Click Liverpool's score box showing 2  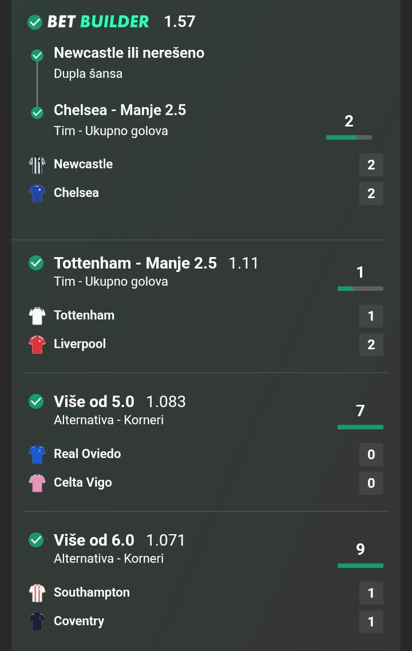[x=371, y=345]
